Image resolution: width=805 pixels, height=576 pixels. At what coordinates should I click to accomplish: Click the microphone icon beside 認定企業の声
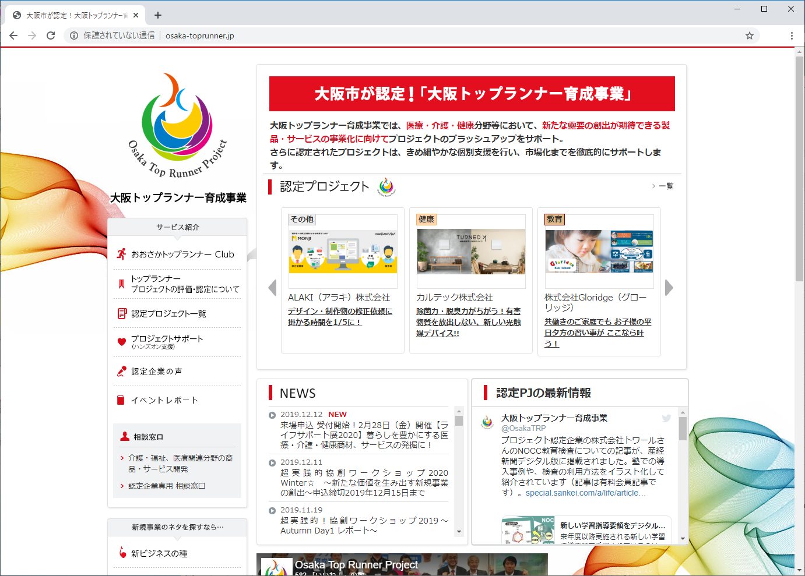tap(121, 371)
